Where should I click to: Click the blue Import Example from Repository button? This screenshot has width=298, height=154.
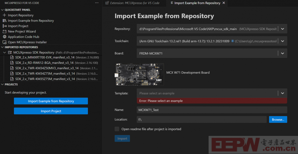(51, 101)
